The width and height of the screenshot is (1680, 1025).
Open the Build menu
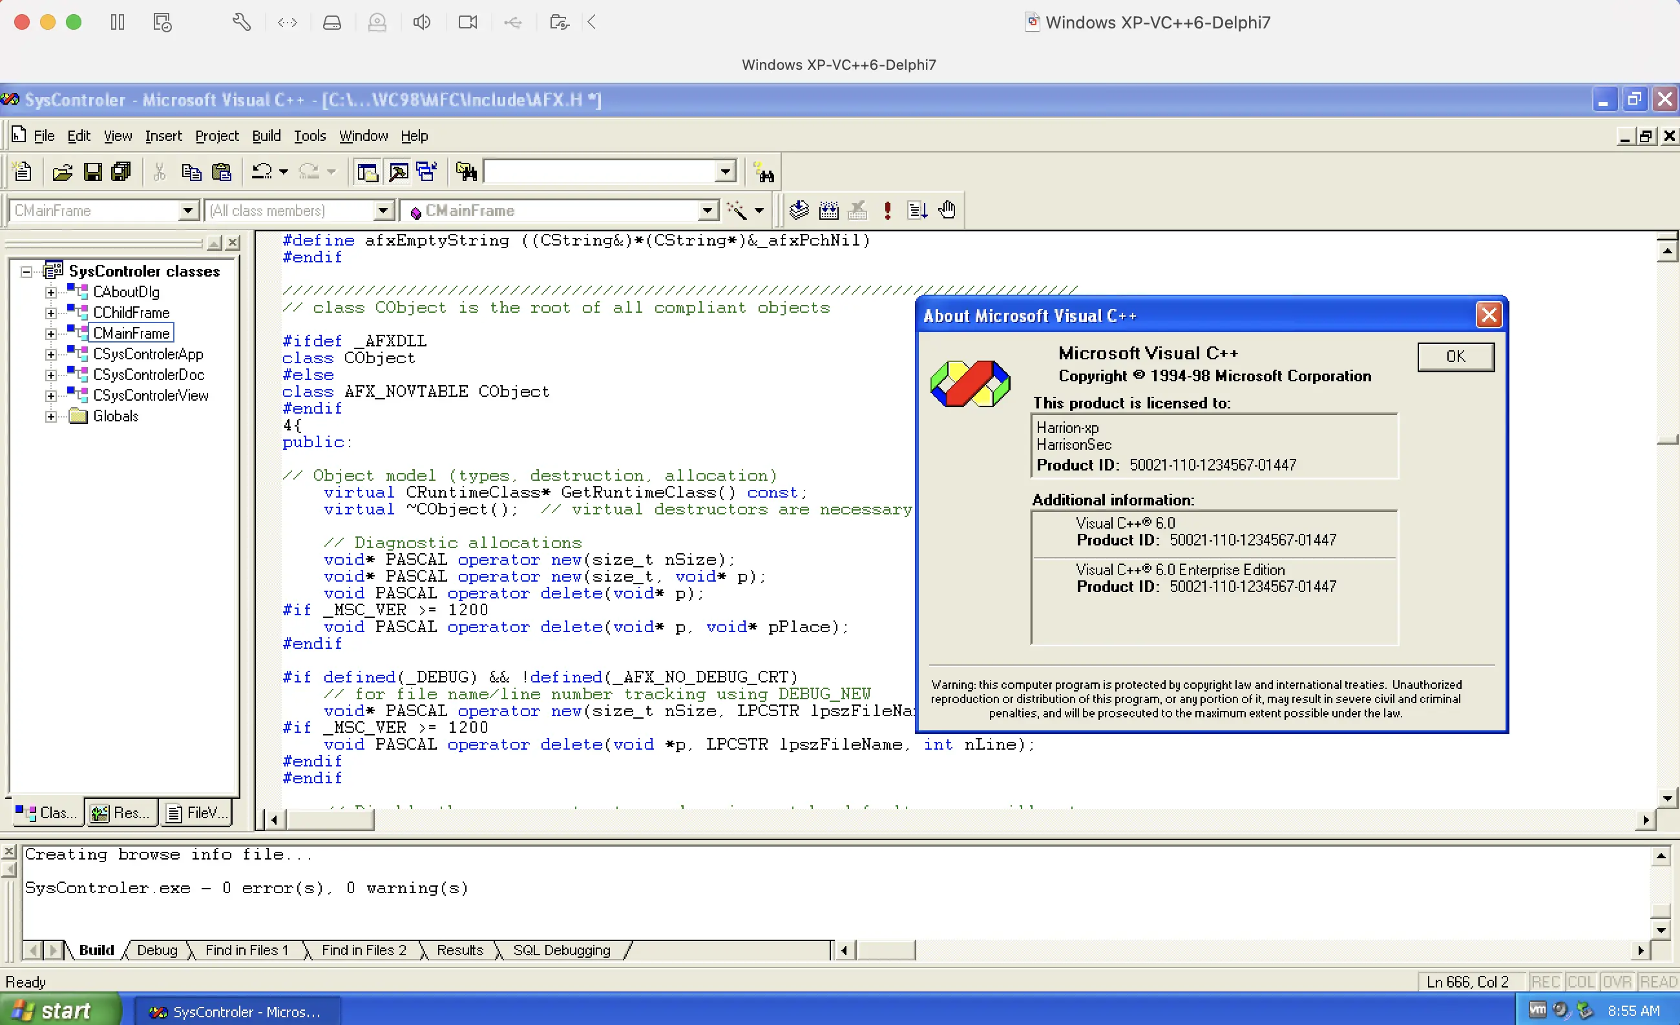click(267, 136)
